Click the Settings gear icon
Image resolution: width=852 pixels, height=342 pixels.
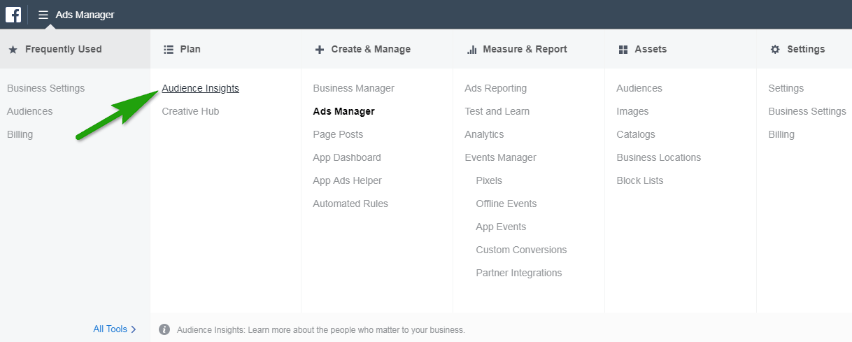click(x=775, y=50)
